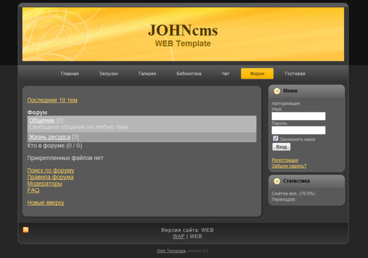The height and width of the screenshot is (258, 368).
Task: Go to the Загрузки section
Action: point(108,74)
